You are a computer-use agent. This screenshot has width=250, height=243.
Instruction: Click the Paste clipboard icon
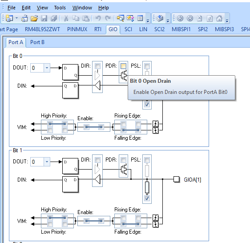coord(85,18)
